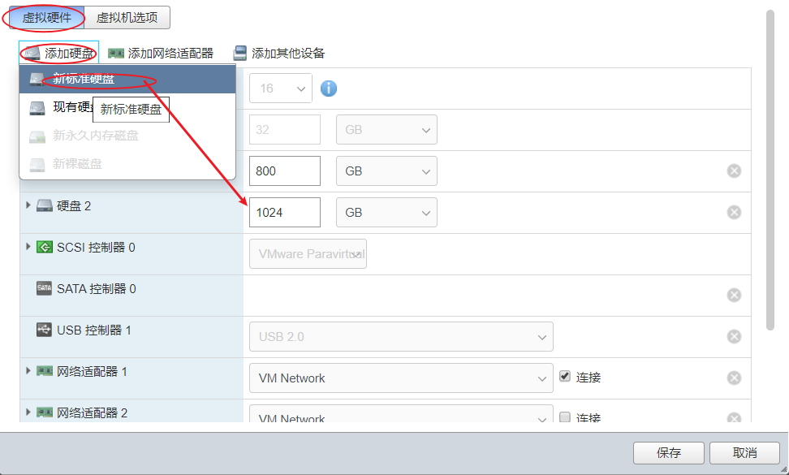Screen dimensions: 789x475
Task: Open the USB 2.0 version dropdown
Action: point(401,337)
